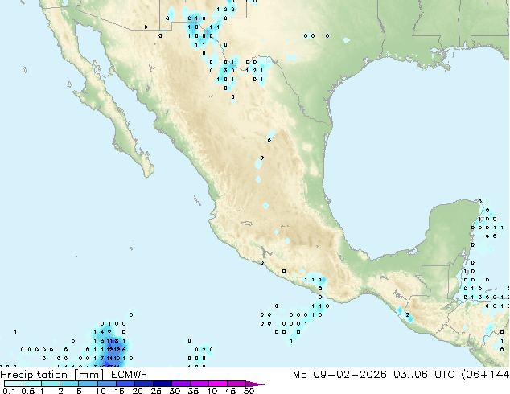This screenshot has height=394, width=510.
Task: Click the 1–2 mm legend color swatch
Action: 51,384
